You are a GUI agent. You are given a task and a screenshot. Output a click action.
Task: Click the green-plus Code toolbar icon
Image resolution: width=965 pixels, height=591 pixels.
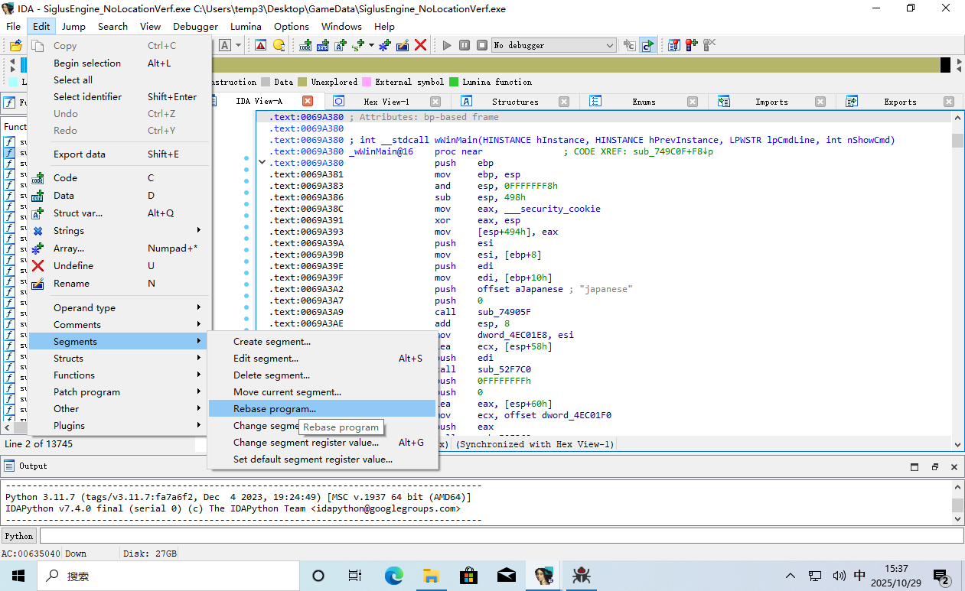point(305,45)
